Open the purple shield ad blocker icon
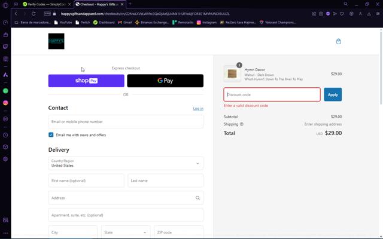This screenshot has height=239, width=383. tap(328, 14)
